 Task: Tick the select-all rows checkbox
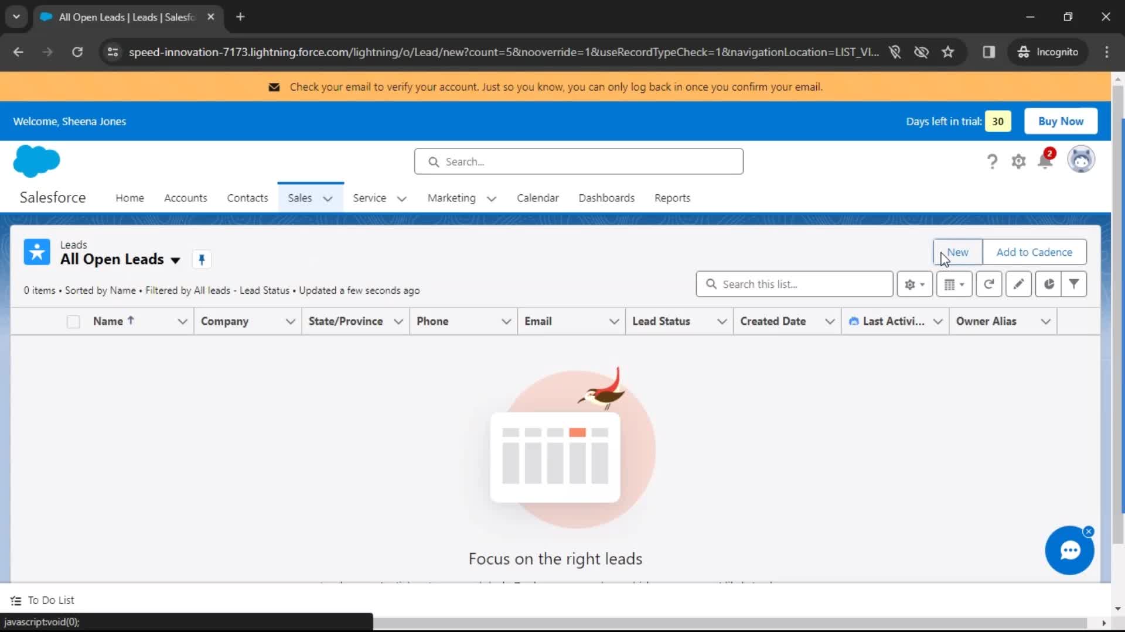(73, 322)
